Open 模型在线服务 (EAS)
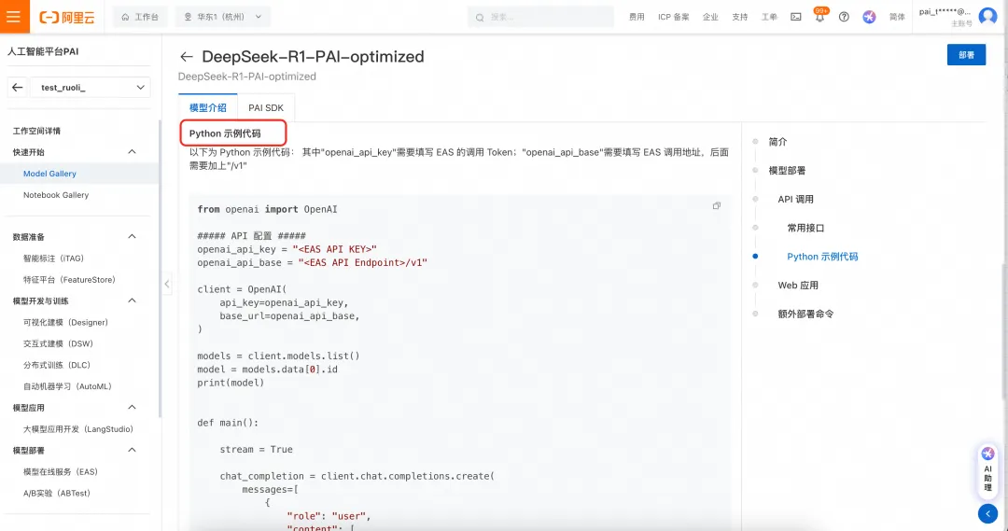1008x531 pixels. [x=61, y=472]
